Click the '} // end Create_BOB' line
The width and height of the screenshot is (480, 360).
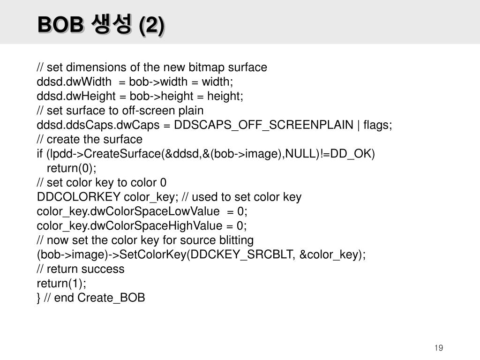90,298
